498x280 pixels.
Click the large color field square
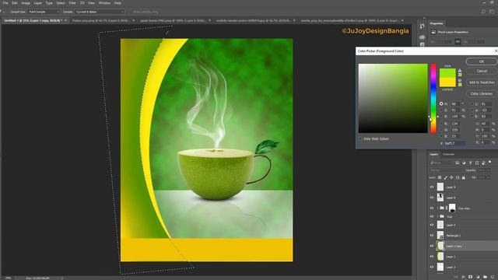(393, 99)
